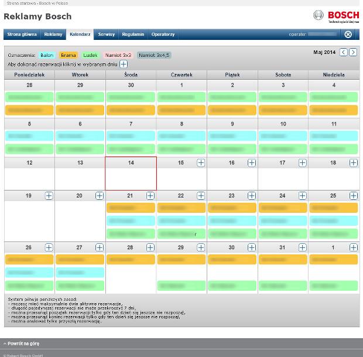Add reservation on day 23
This screenshot has width=363, height=357.
pos(251,196)
